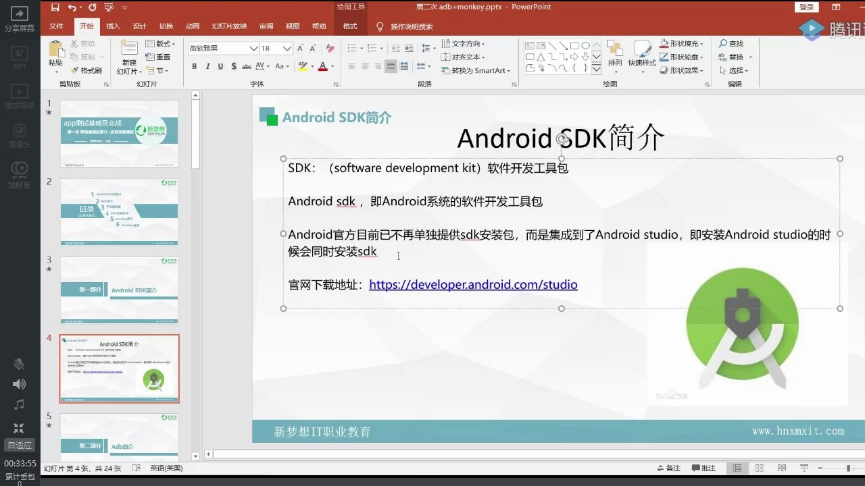Click the numbered list icon
The image size is (865, 486).
click(372, 49)
